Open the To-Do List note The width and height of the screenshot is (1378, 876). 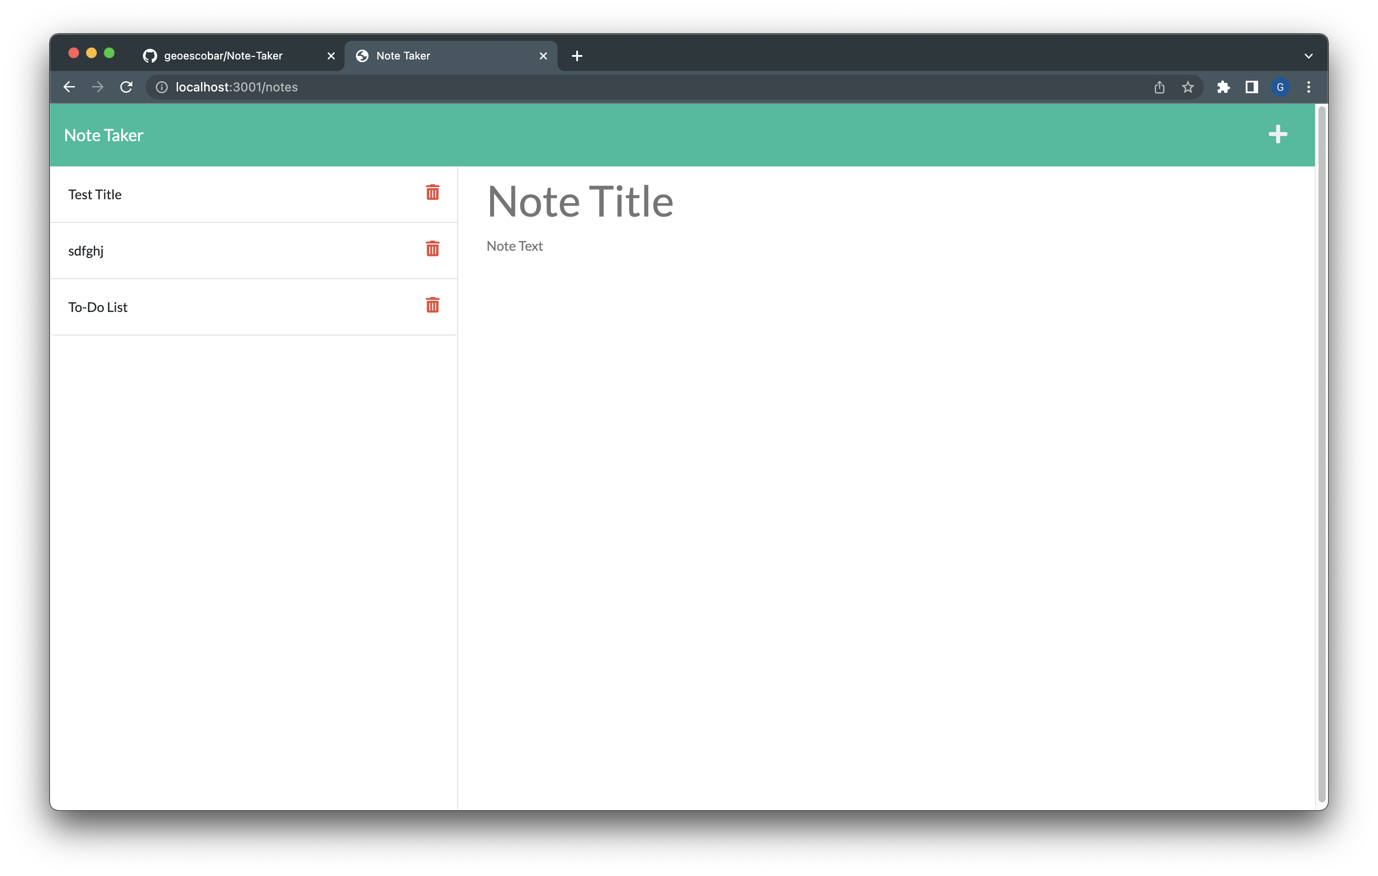[98, 307]
